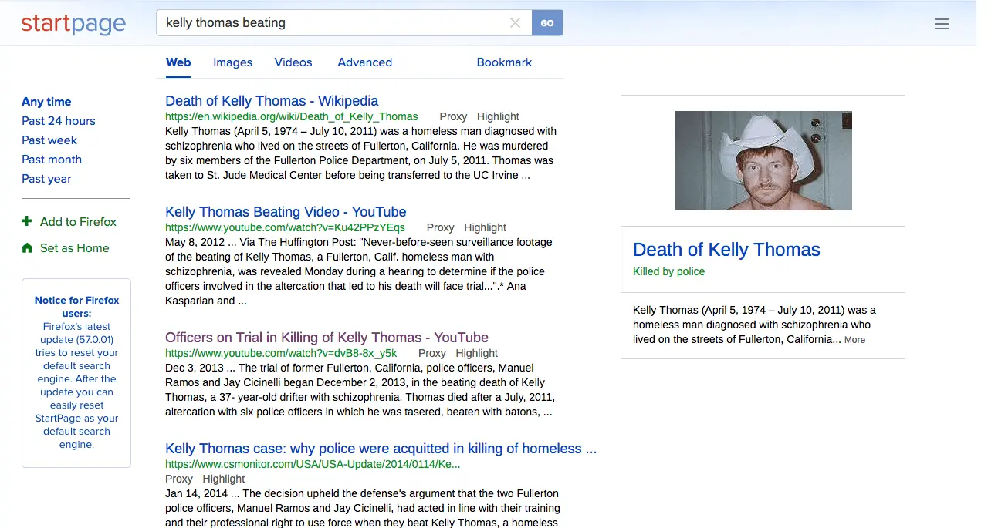
Task: Switch to the Videos tab
Action: coord(293,62)
